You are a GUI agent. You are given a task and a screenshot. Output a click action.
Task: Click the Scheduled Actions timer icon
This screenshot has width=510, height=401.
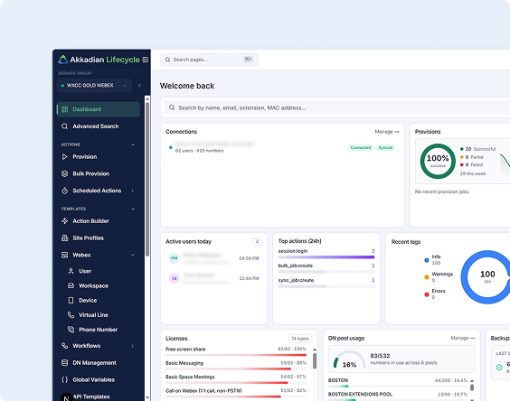pos(65,191)
